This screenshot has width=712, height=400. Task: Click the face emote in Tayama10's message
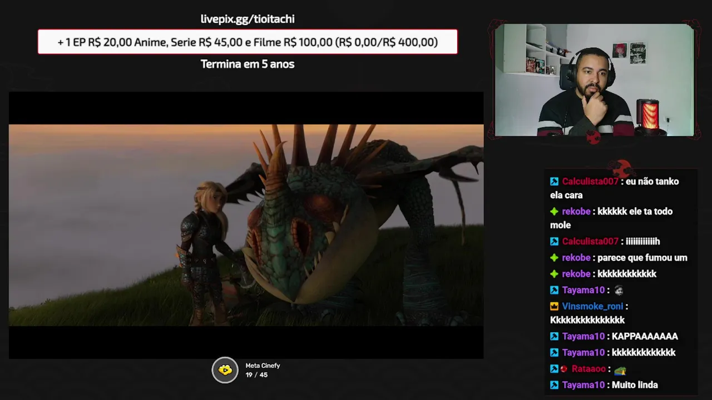[x=619, y=290]
